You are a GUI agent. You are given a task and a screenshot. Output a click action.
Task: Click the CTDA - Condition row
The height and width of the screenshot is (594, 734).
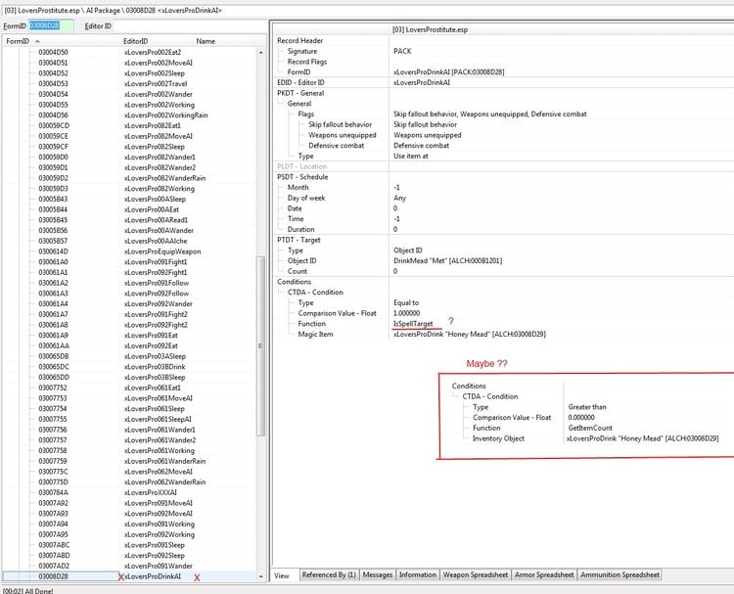[315, 292]
